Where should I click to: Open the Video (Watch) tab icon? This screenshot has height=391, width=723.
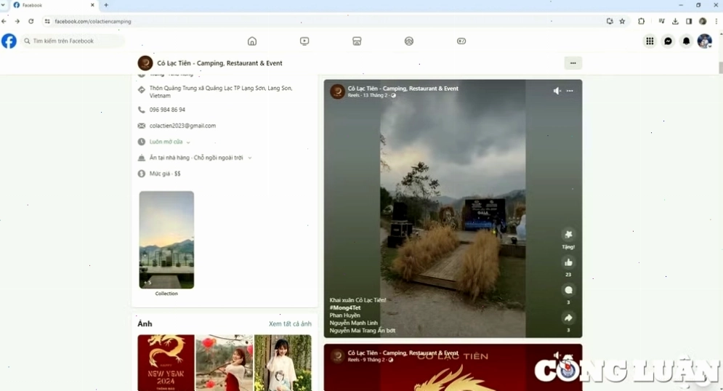click(304, 41)
